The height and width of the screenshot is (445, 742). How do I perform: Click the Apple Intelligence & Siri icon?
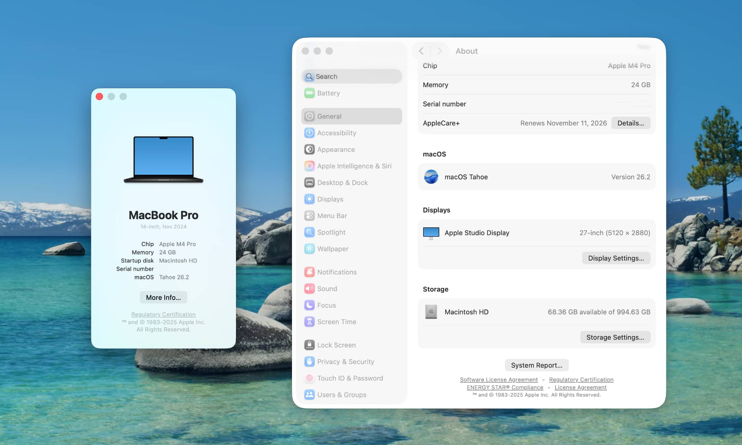[309, 166]
